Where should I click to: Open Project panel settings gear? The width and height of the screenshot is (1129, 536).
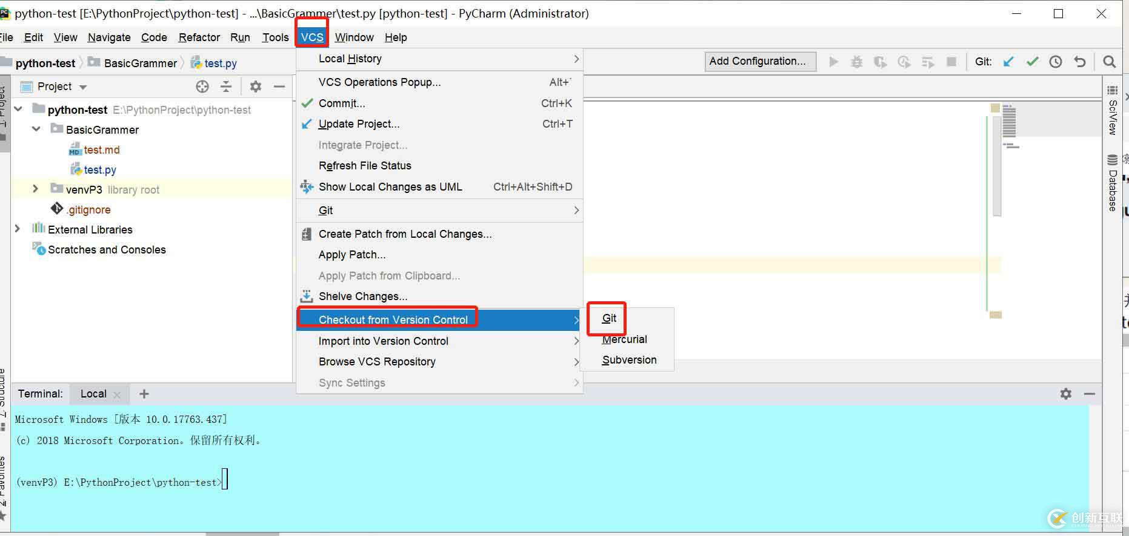256,87
